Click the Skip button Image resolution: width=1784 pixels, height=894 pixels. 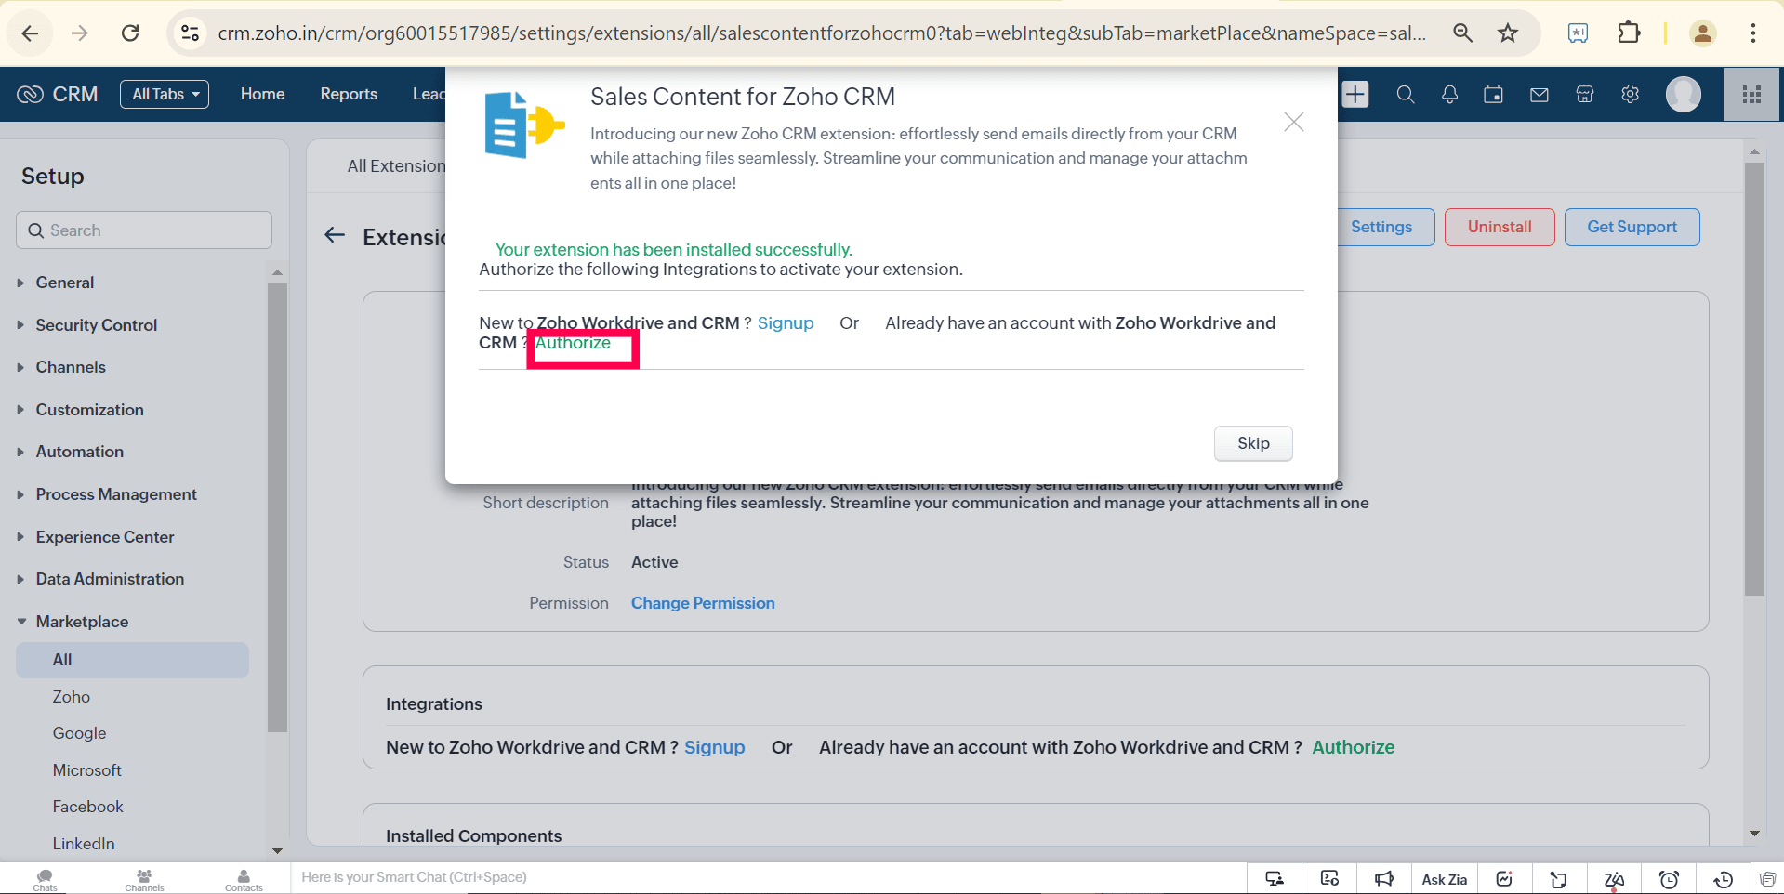click(1253, 443)
